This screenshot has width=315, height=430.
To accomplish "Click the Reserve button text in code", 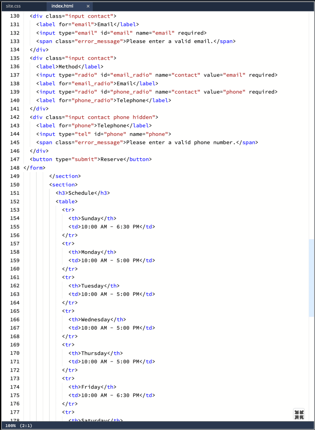I will [113, 159].
